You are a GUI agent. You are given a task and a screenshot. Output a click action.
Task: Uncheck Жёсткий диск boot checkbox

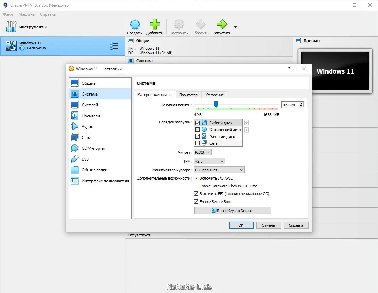(197, 137)
